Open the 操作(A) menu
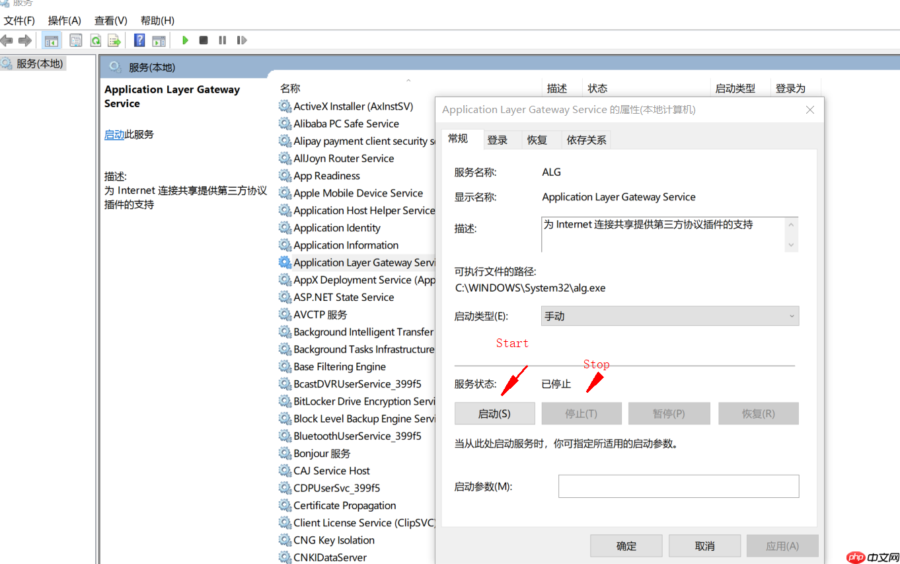 63,20
